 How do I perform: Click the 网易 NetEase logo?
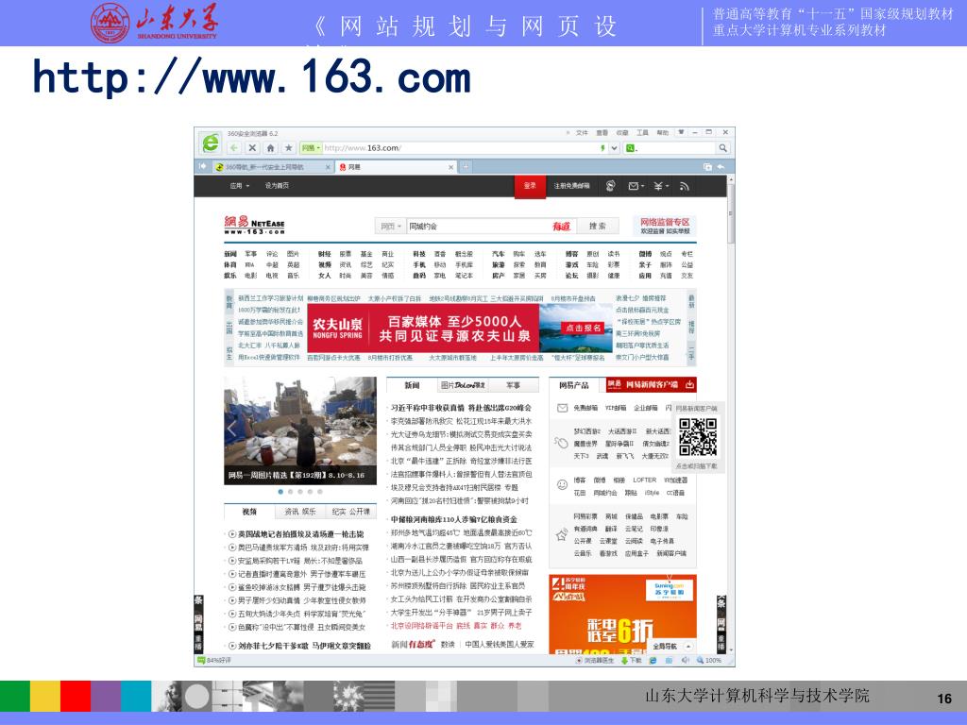pyautogui.click(x=254, y=225)
